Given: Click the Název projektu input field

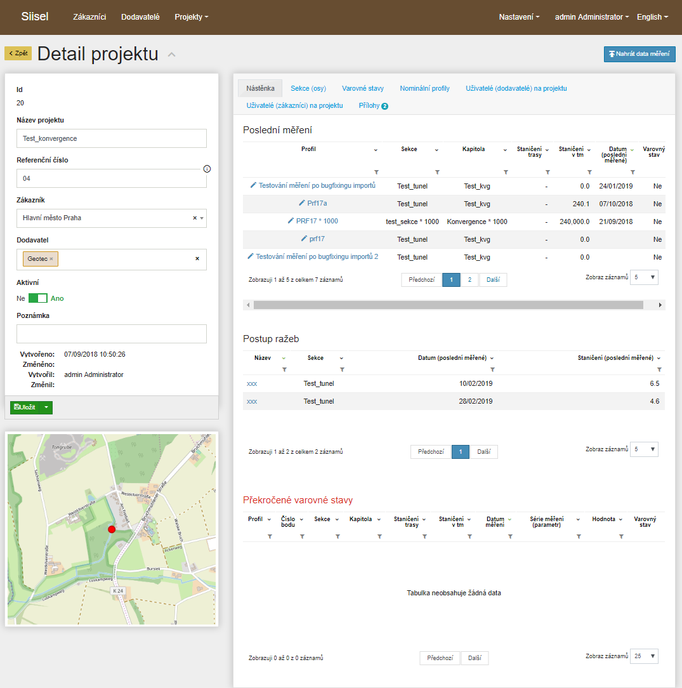Looking at the screenshot, I should 112,138.
